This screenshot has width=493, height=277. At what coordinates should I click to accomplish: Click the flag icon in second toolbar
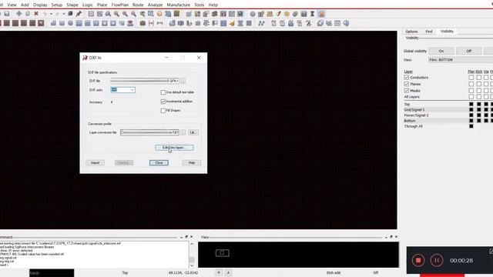(x=215, y=23)
